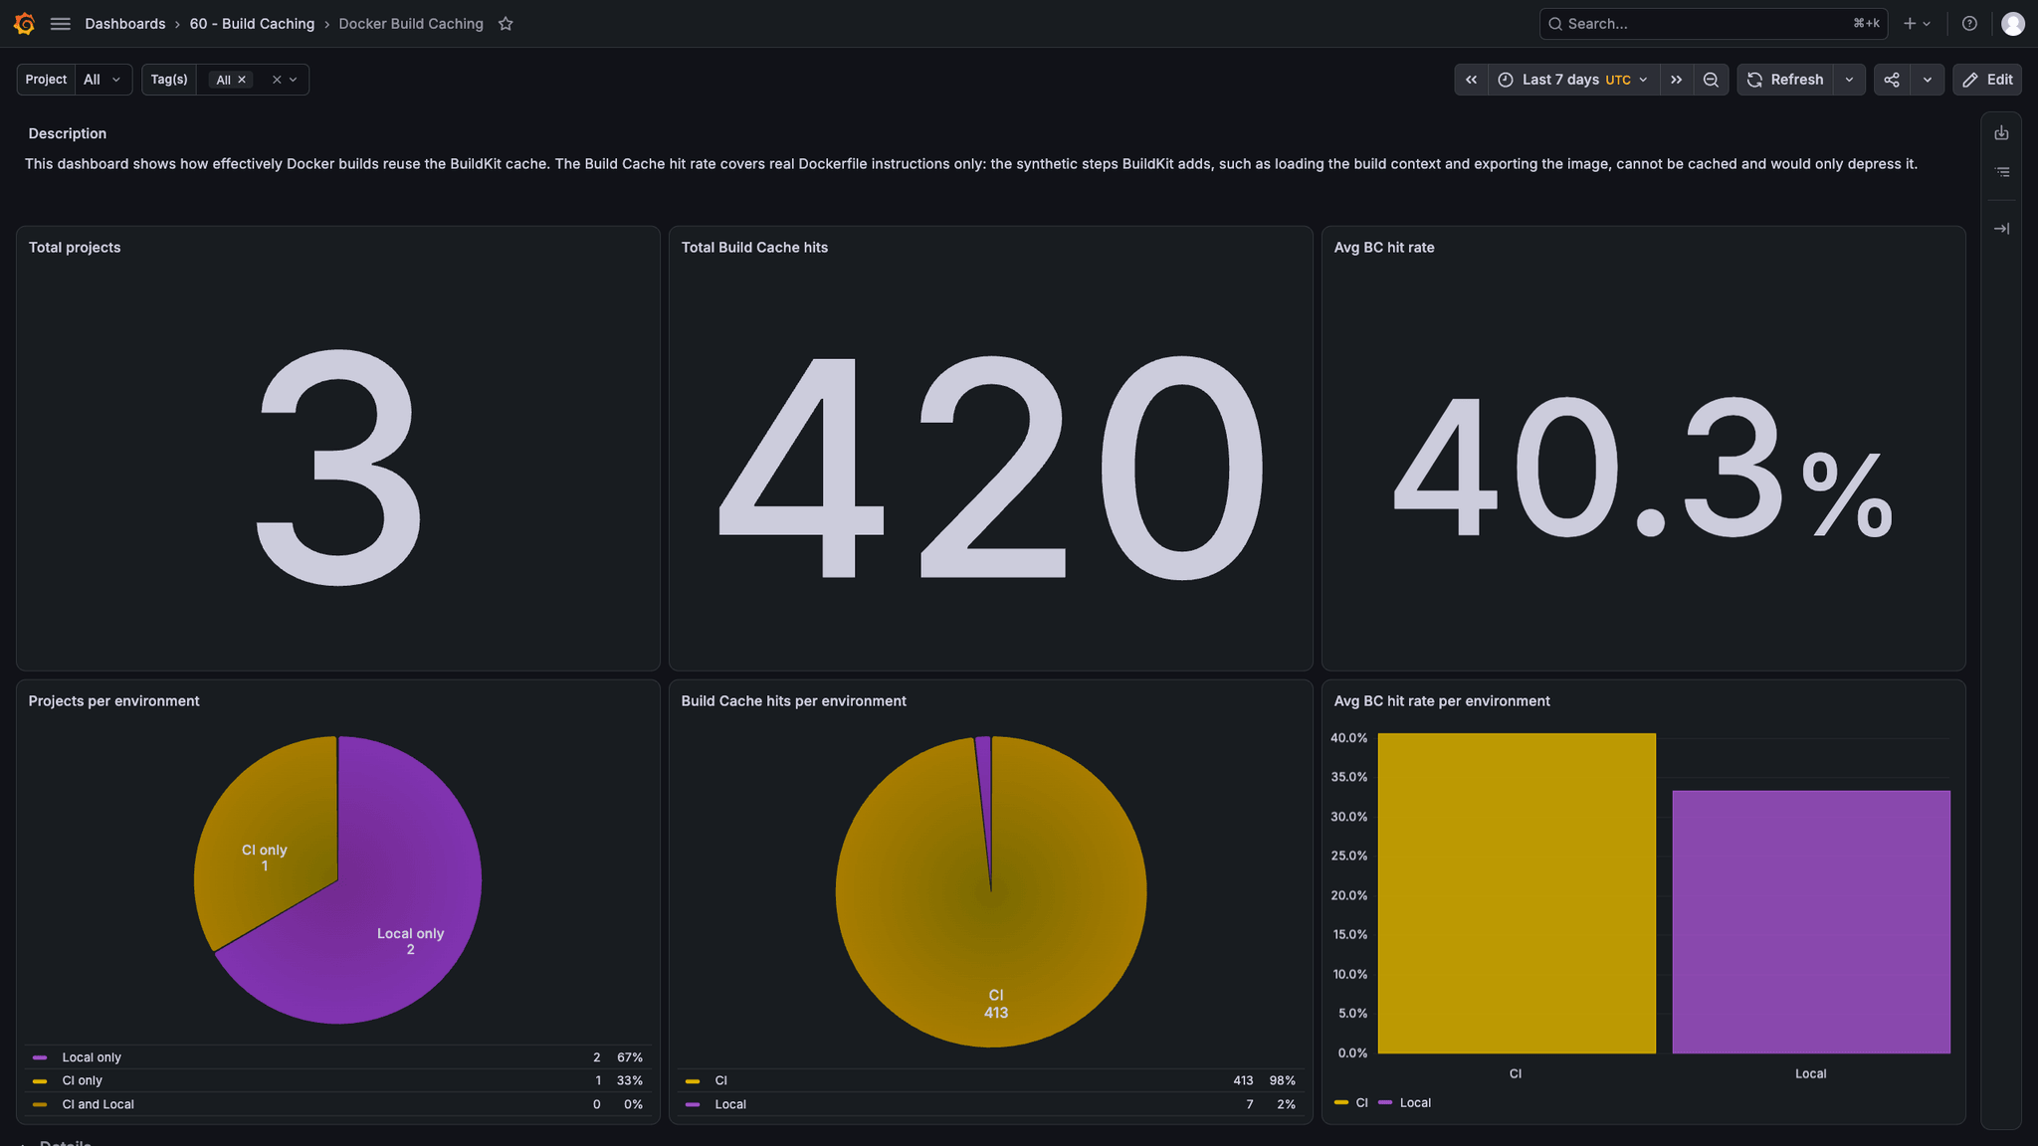2038x1146 pixels.
Task: Click the CI only yellow color swatch
Action: [x=40, y=1081]
